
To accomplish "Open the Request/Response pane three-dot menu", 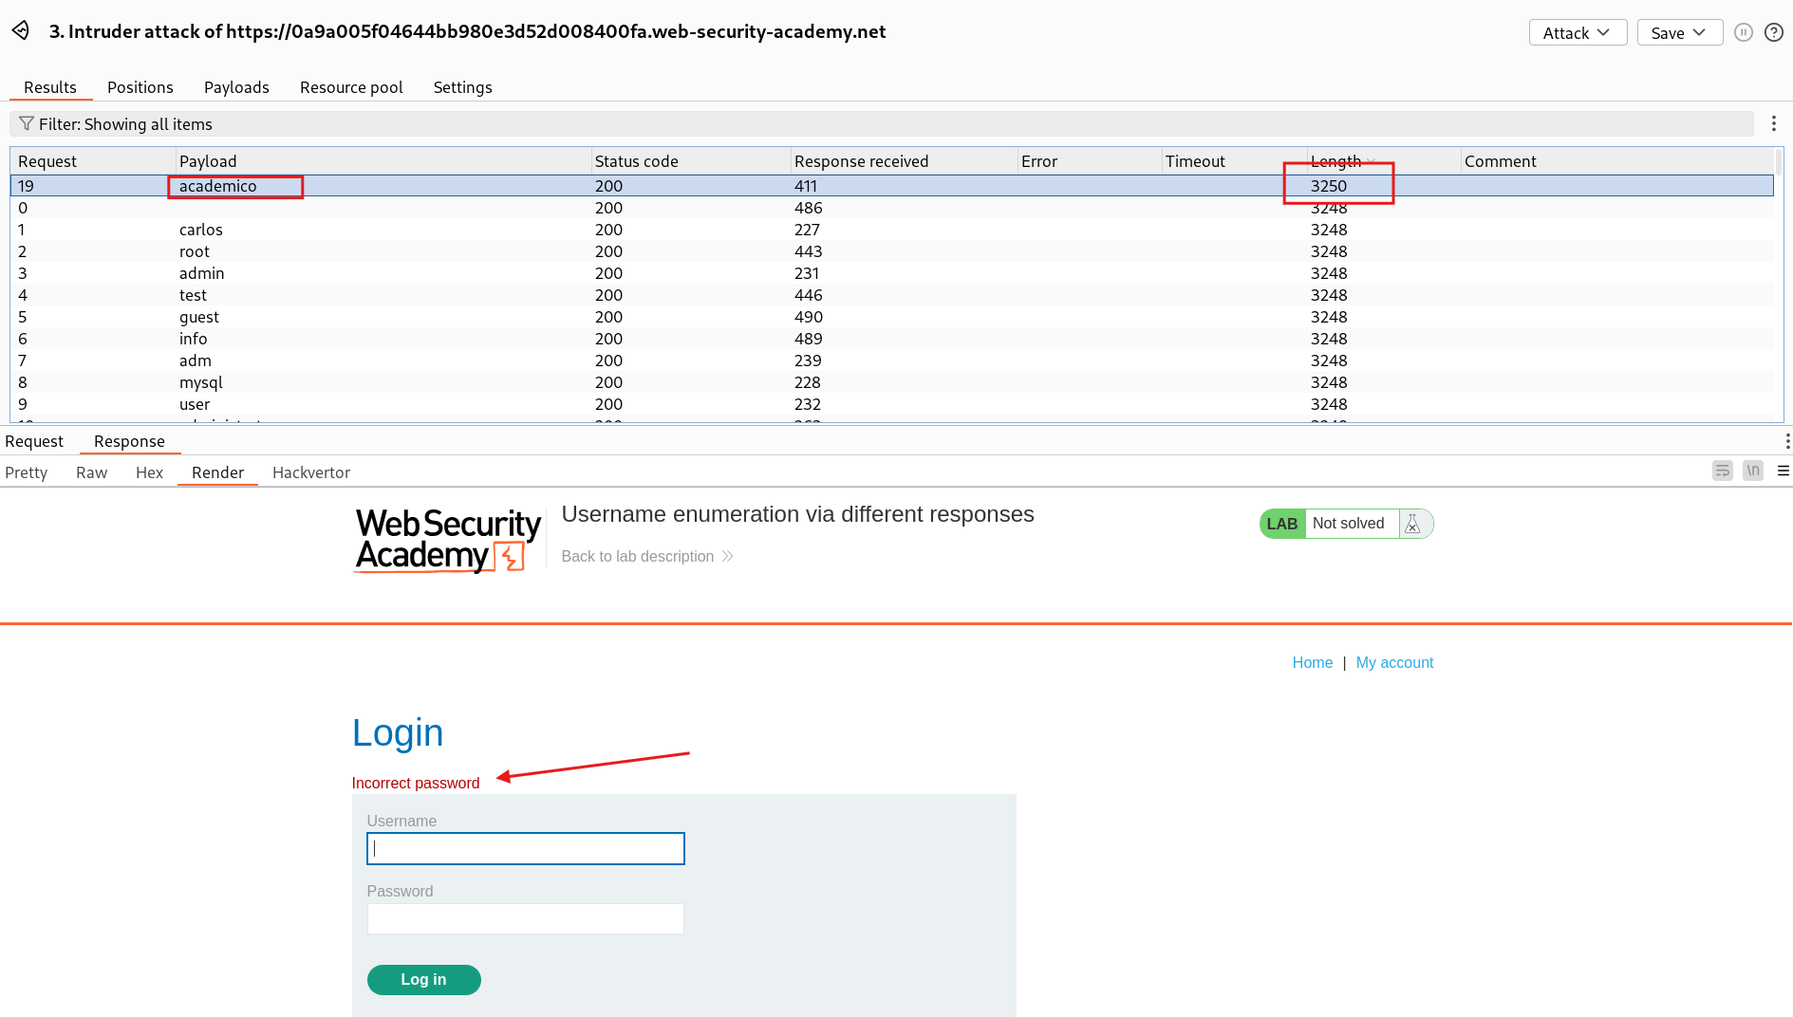I will pyautogui.click(x=1788, y=440).
